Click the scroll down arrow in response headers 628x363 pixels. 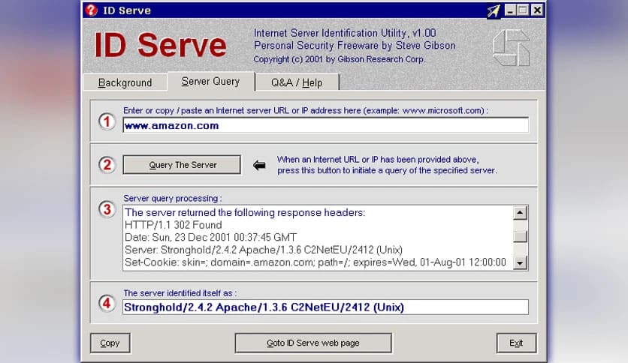click(x=520, y=262)
